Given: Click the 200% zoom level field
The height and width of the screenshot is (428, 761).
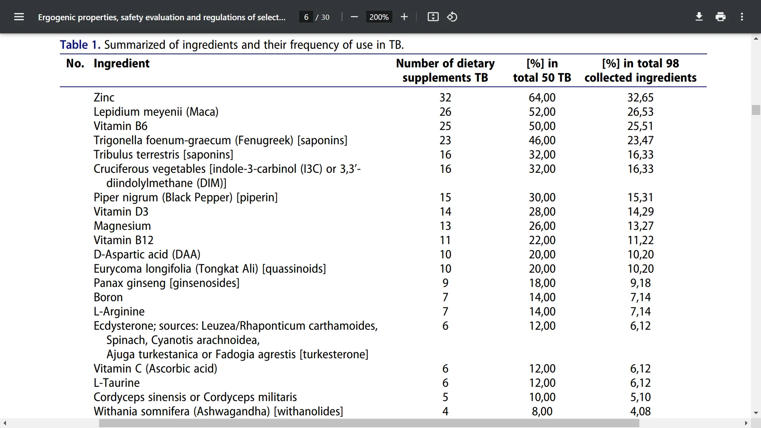Looking at the screenshot, I should pos(379,17).
